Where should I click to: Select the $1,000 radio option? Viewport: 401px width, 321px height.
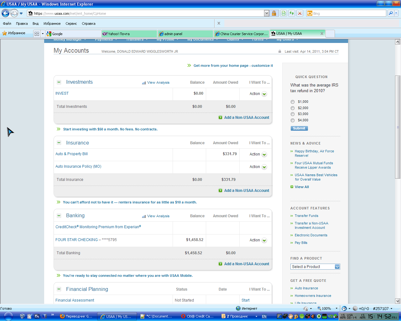coord(293,102)
